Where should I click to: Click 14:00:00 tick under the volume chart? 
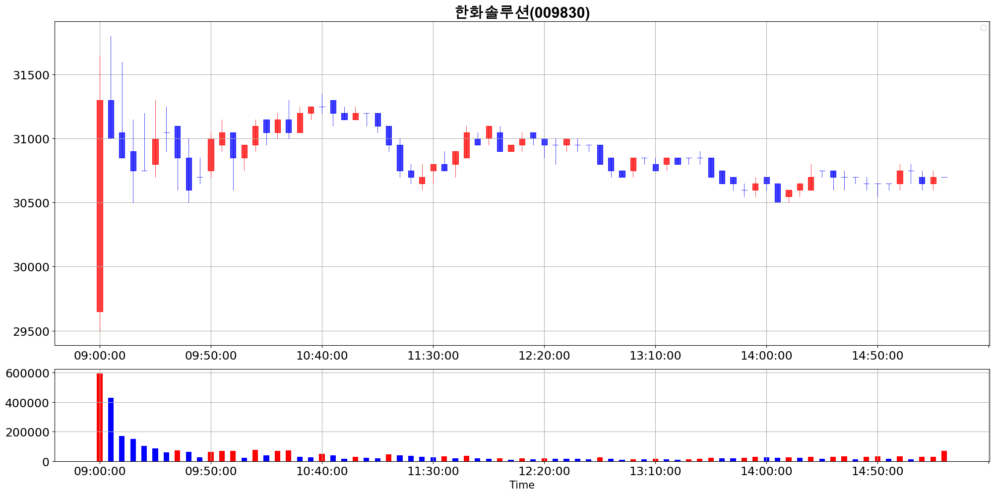pos(766,472)
